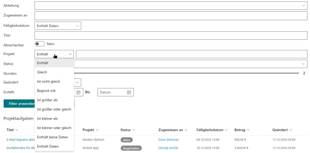This screenshot has height=153, width=310.
Task: Open Geändert column header menu
Action: (282, 130)
